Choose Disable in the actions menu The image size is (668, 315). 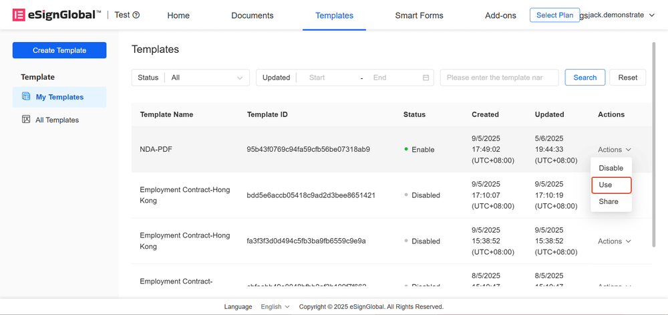pyautogui.click(x=611, y=168)
